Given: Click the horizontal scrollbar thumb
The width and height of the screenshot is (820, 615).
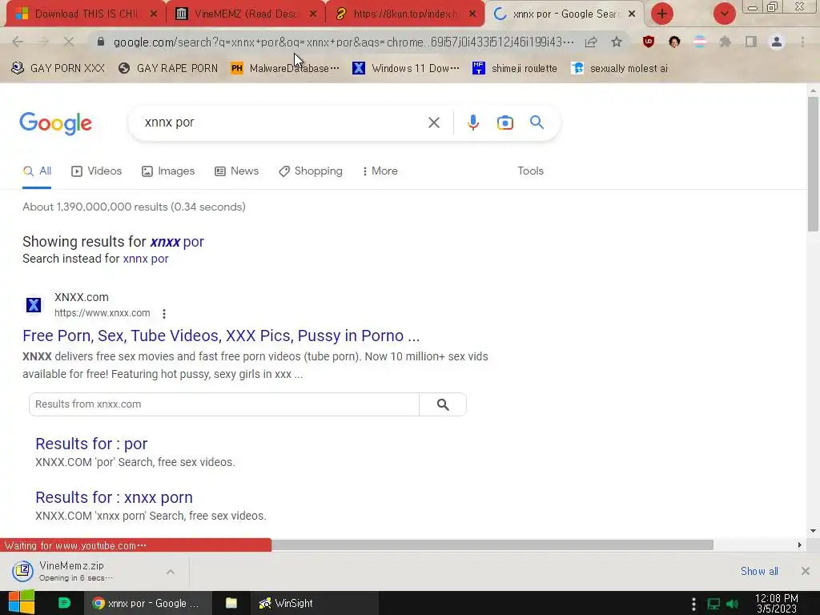Looking at the screenshot, I should coord(492,545).
